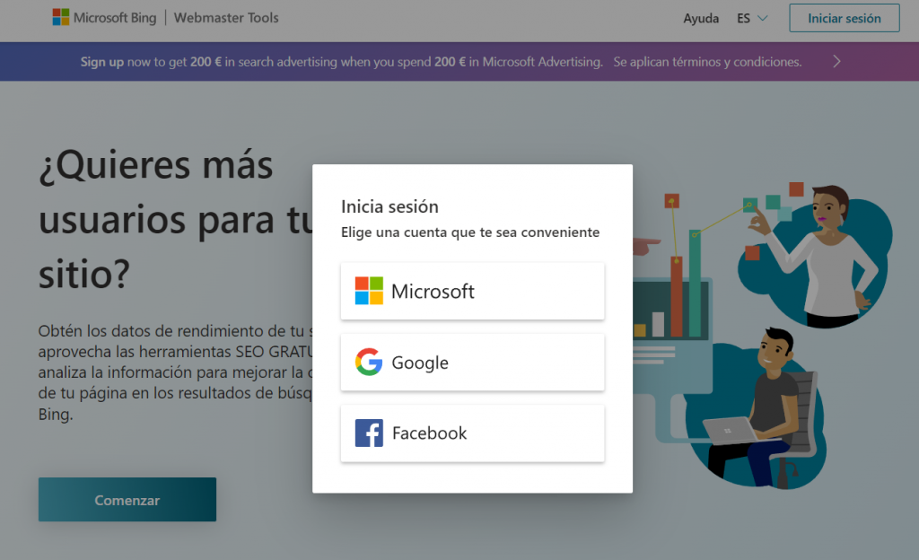Click the 'Comenzar' button
919x560 pixels.
[127, 499]
